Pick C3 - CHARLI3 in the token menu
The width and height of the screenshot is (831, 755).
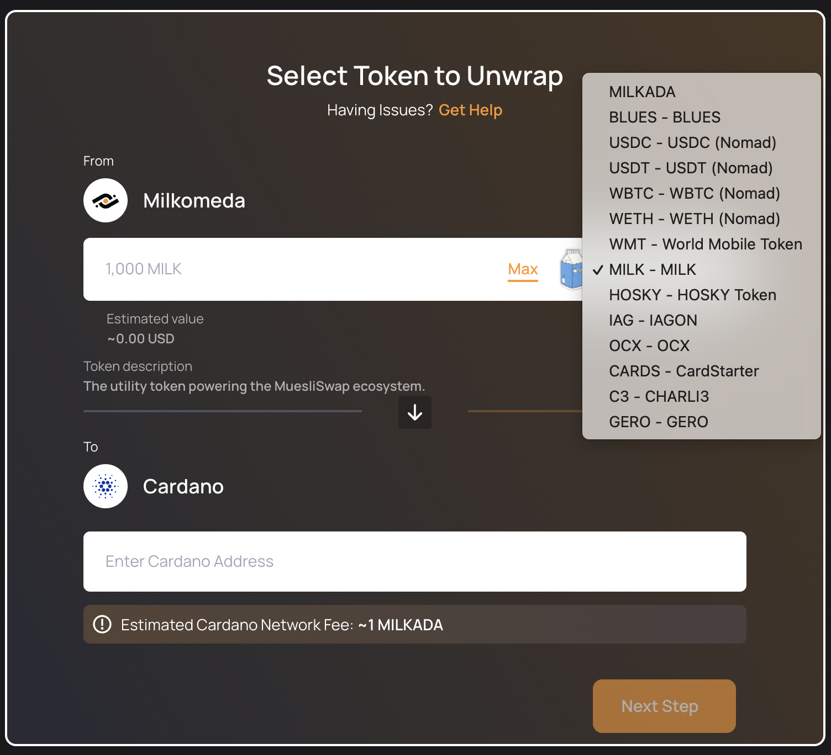(x=659, y=396)
